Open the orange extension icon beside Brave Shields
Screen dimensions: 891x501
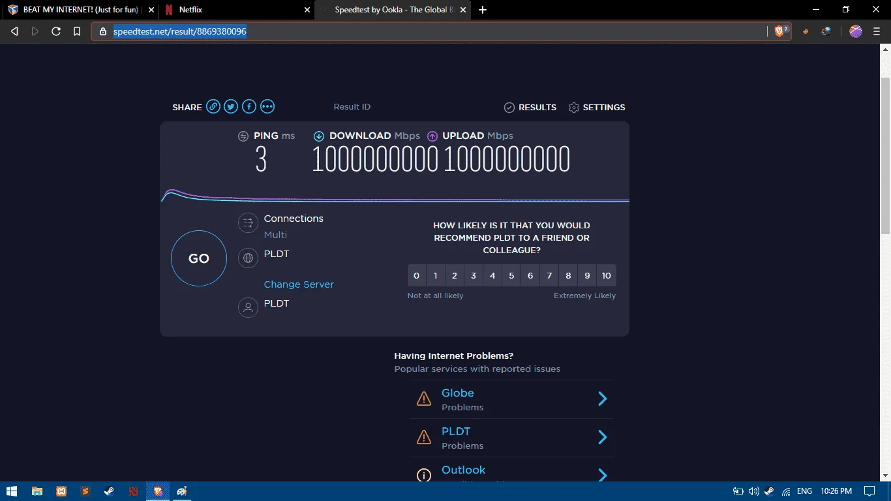pos(806,31)
